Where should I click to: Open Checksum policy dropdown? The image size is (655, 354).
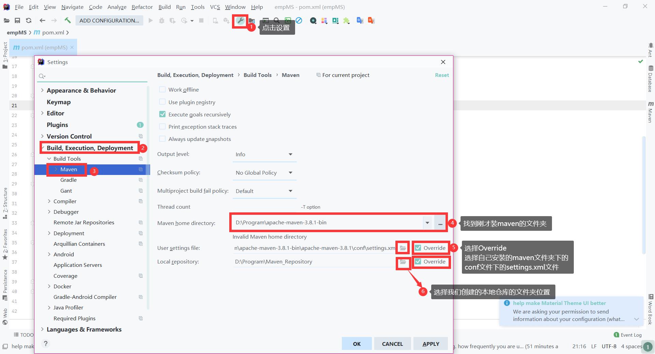pyautogui.click(x=264, y=173)
